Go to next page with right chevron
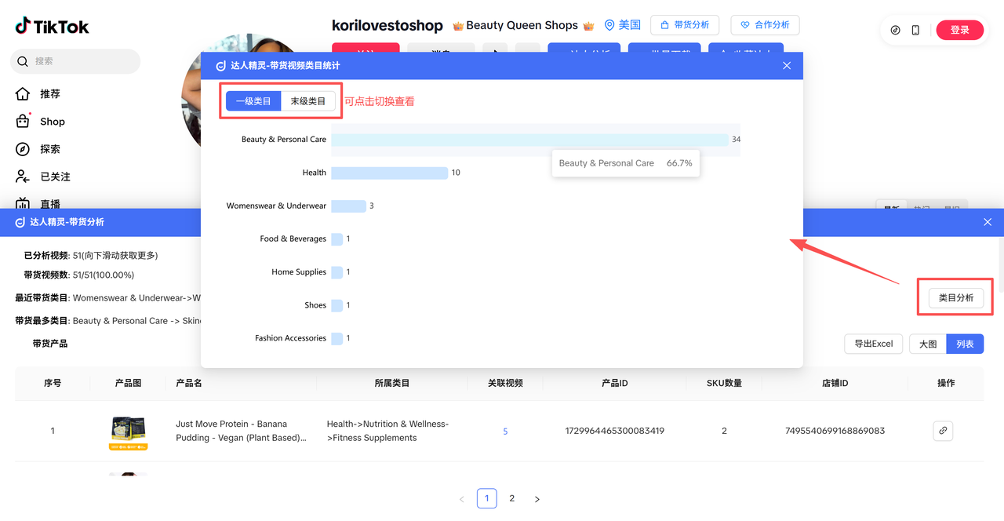The image size is (1004, 521). 537,499
